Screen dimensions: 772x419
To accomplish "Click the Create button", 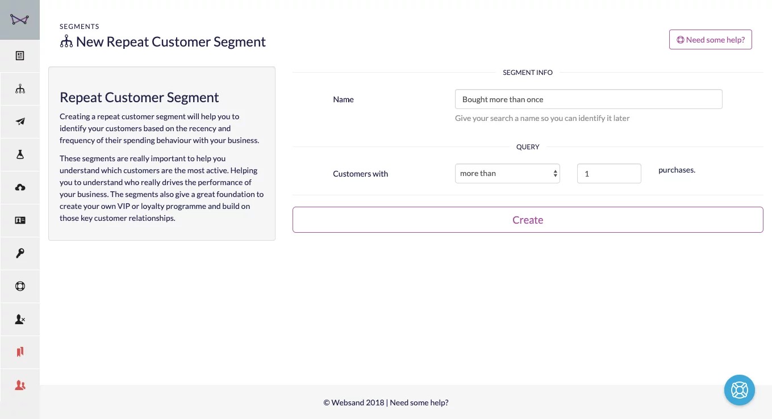I will pyautogui.click(x=528, y=220).
